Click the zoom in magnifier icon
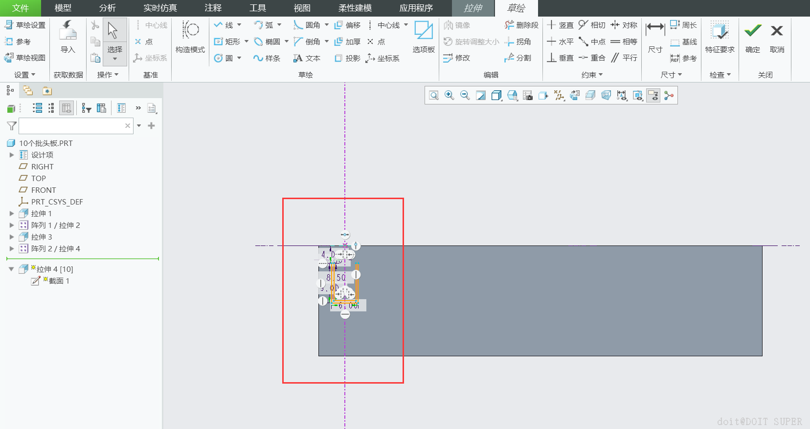 click(x=449, y=95)
